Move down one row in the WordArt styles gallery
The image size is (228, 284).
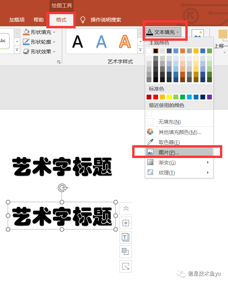[140, 42]
